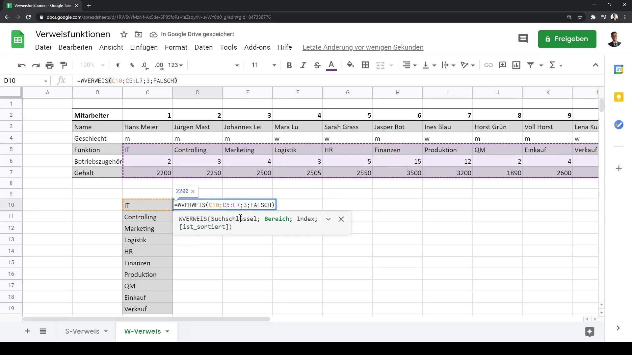Open the Tools menu

coord(228,47)
